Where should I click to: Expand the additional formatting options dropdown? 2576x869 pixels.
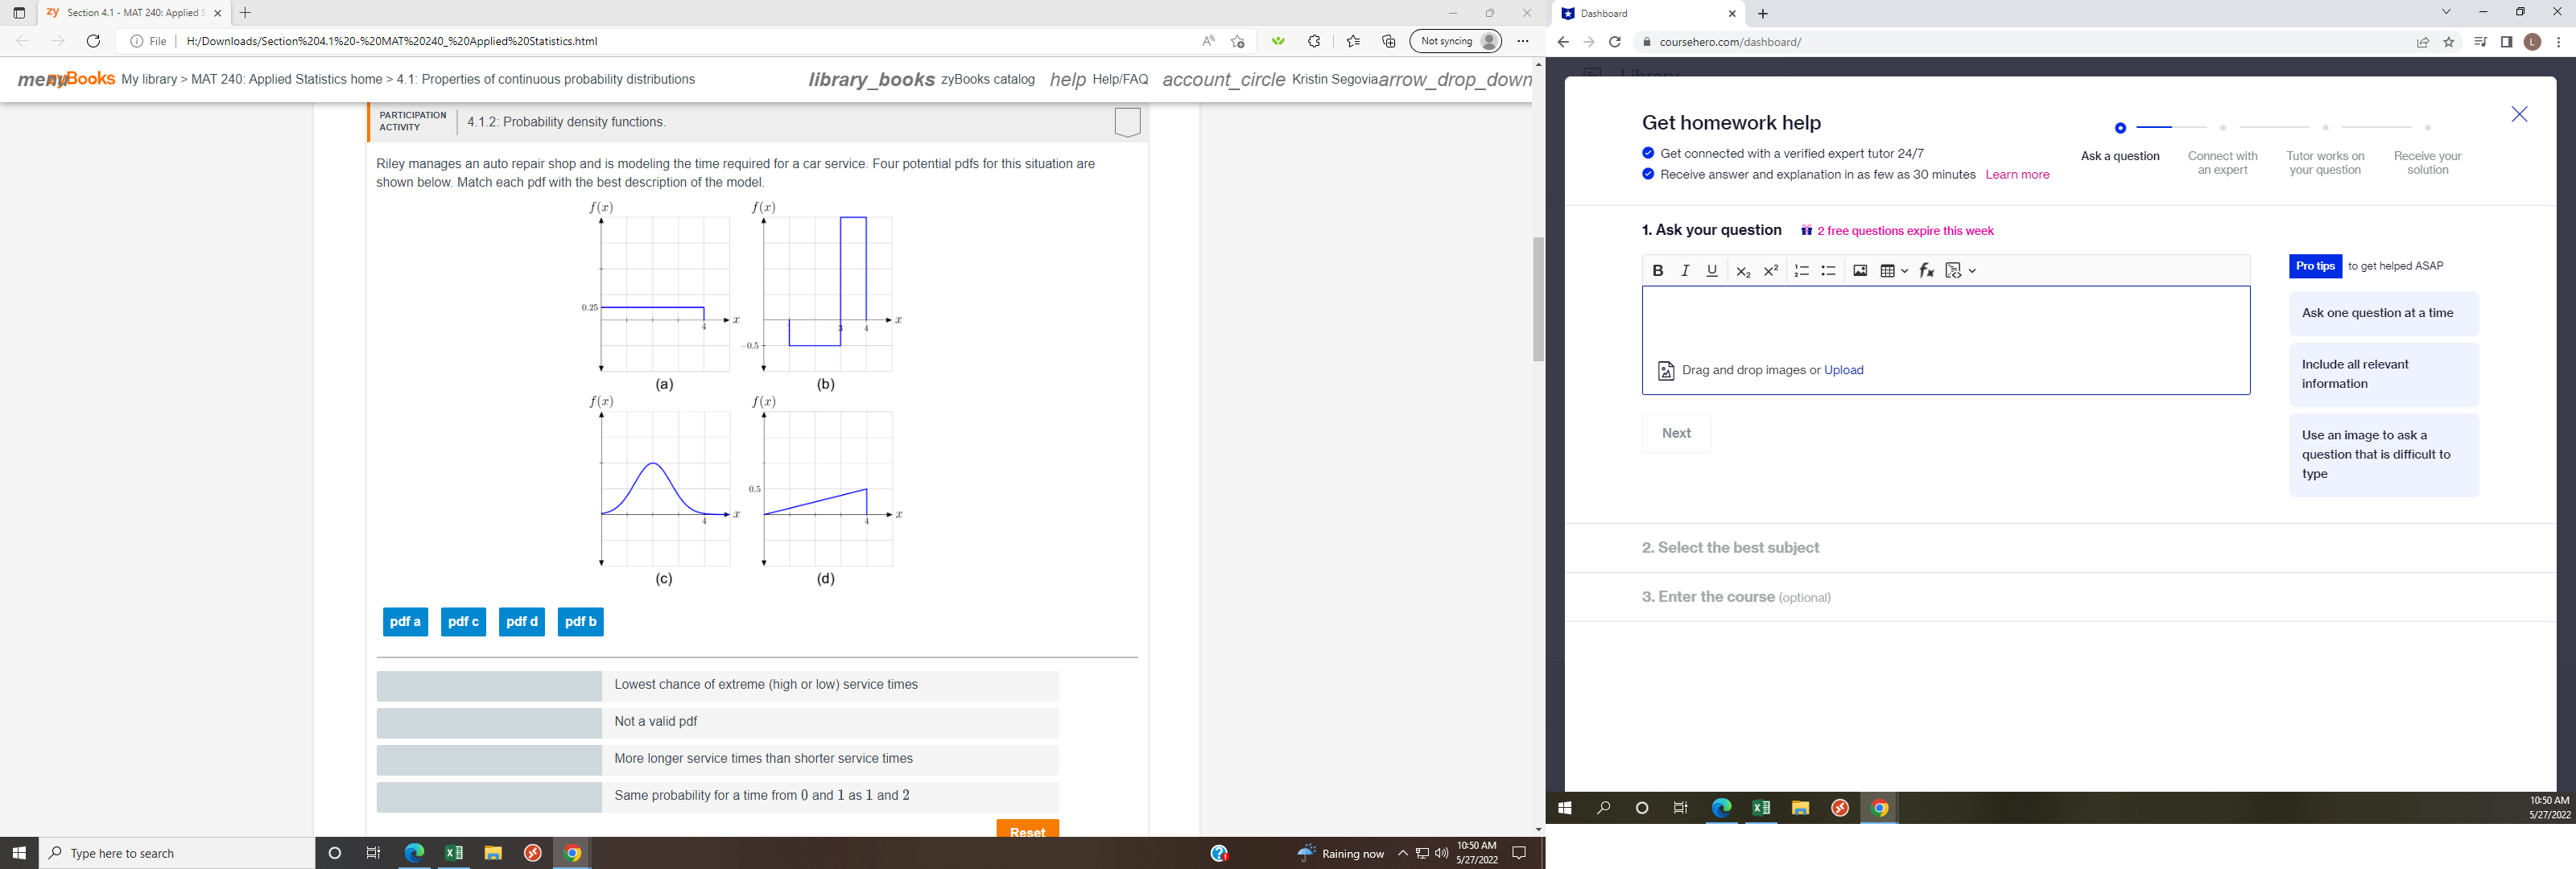coord(1971,271)
